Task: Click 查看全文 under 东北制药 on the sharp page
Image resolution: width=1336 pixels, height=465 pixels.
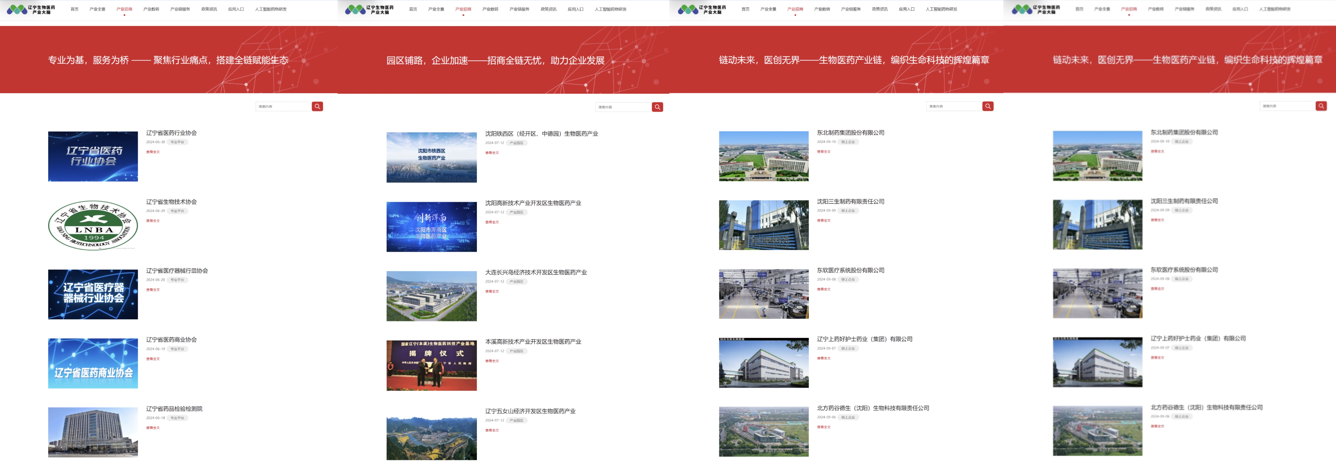Action: pos(824,151)
